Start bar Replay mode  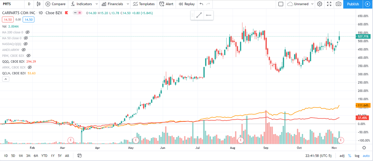point(186,4)
